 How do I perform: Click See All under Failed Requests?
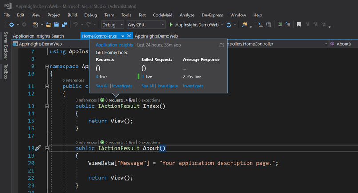point(148,86)
